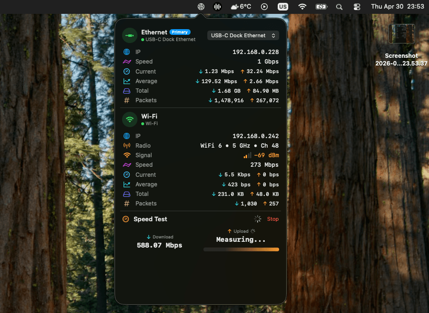Click the Speed Test heading
This screenshot has width=429, height=313.
(x=150, y=219)
